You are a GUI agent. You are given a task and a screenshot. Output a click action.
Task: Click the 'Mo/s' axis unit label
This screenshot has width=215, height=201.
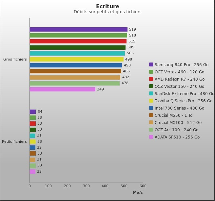tap(138, 192)
